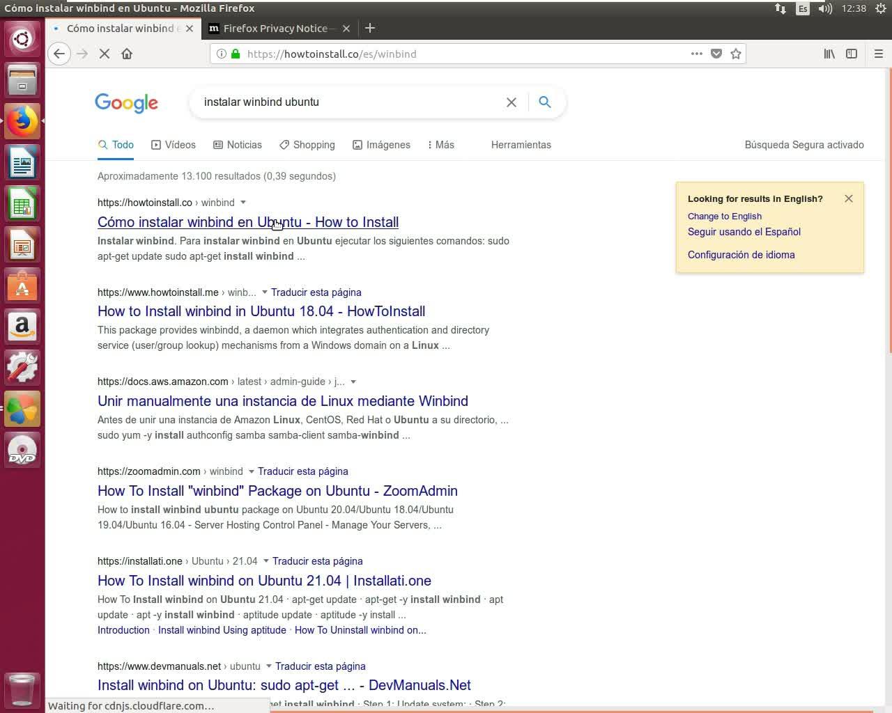The width and height of the screenshot is (892, 713).
Task: Open Unir manualmente una instancia de Linux result
Action: pos(283,401)
